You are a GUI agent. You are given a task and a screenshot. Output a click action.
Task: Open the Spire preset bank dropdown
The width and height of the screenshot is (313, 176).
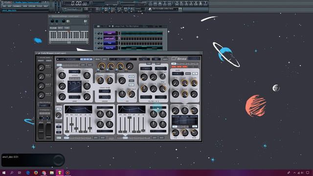pyautogui.click(x=123, y=59)
